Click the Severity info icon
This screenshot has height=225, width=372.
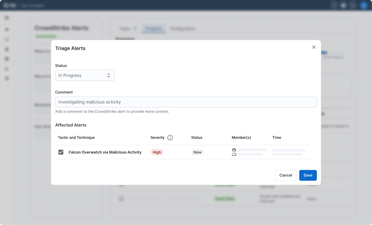[170, 137]
